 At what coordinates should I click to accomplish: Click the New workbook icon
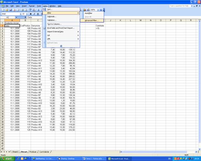click(3, 10)
